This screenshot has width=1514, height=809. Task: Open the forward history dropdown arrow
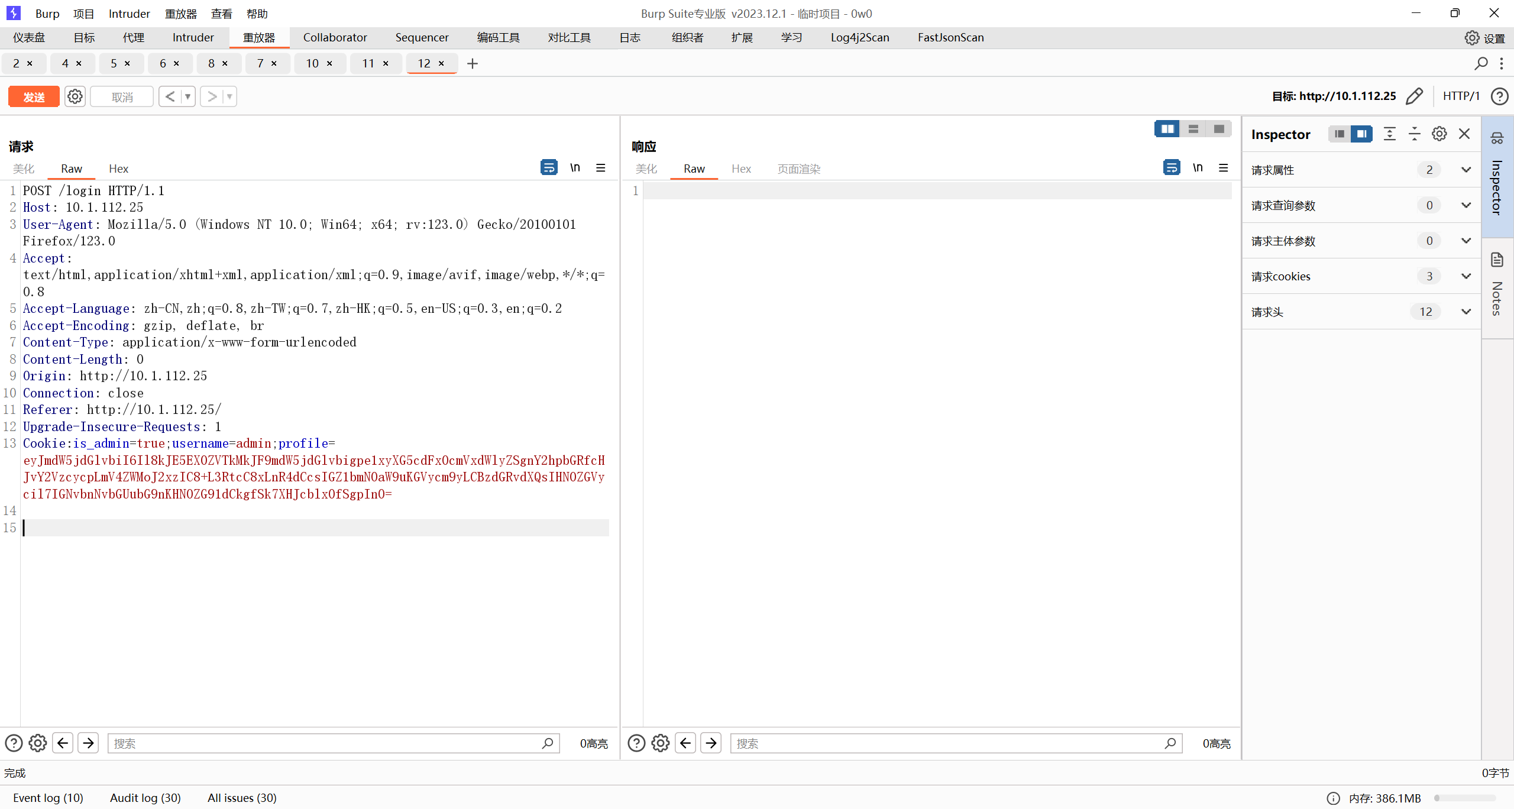tap(229, 96)
